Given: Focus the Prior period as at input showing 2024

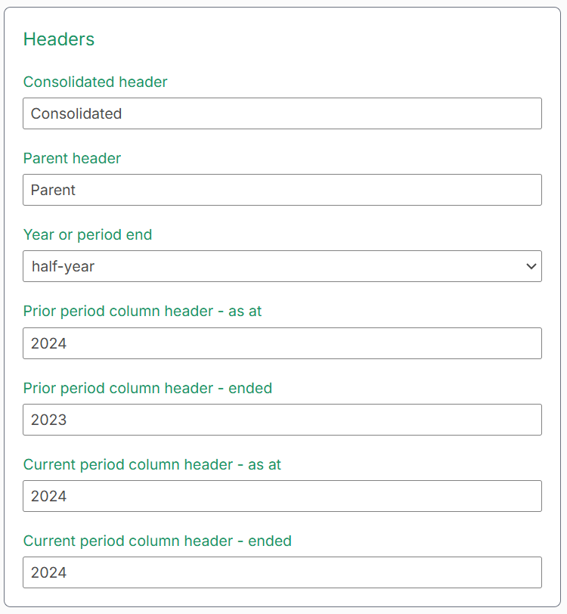Looking at the screenshot, I should coord(282,343).
